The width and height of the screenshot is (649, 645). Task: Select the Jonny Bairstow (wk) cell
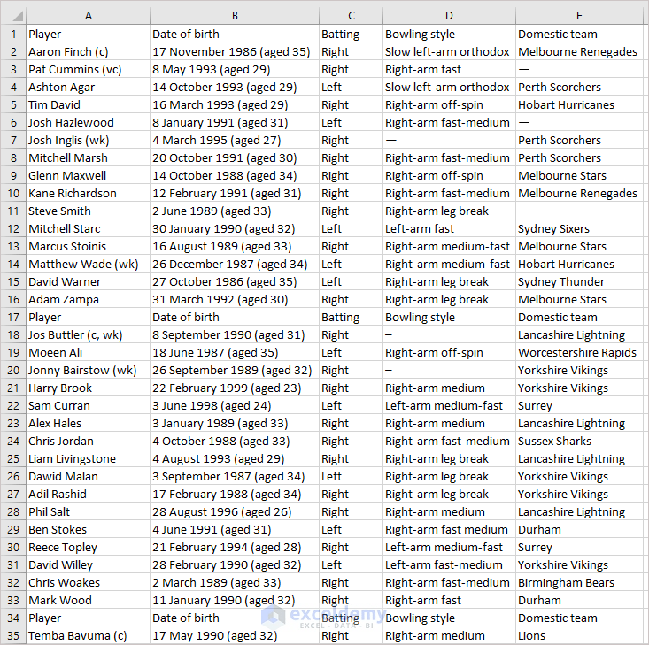88,371
